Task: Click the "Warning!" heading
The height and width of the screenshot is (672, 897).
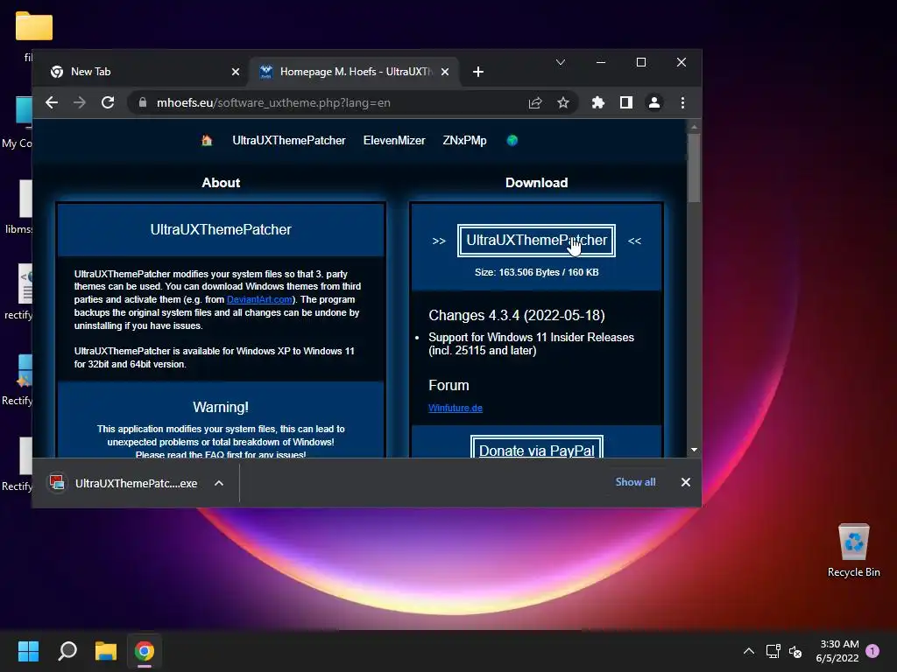Action: click(x=221, y=408)
